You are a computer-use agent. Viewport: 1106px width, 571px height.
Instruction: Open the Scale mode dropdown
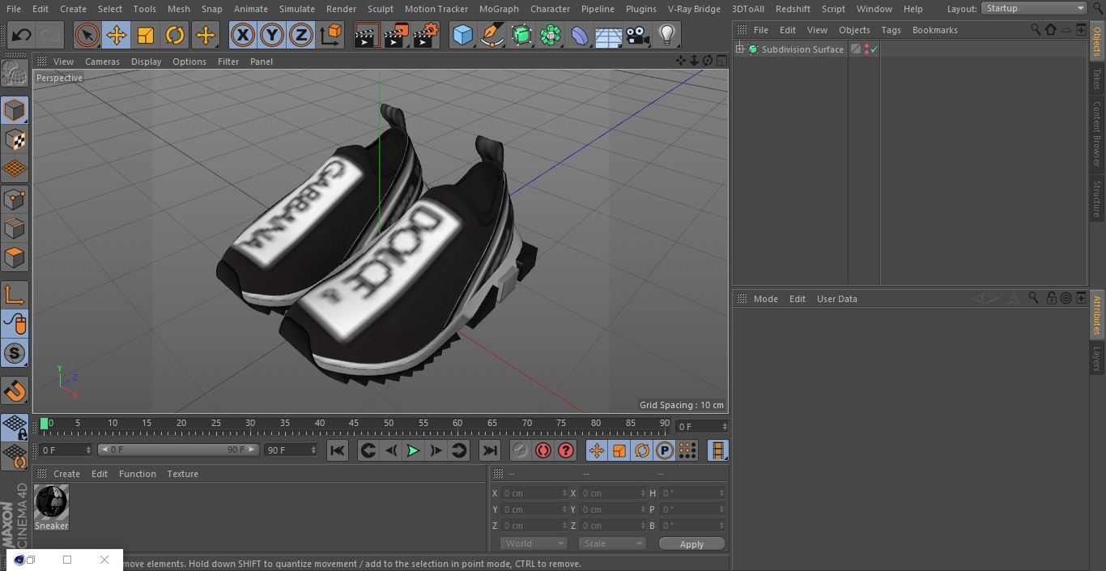click(612, 543)
